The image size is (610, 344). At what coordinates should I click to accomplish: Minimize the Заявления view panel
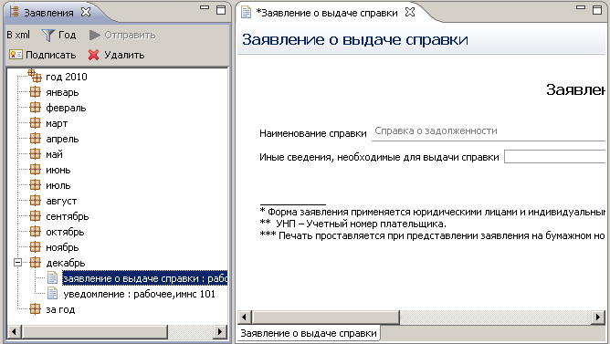pos(205,8)
